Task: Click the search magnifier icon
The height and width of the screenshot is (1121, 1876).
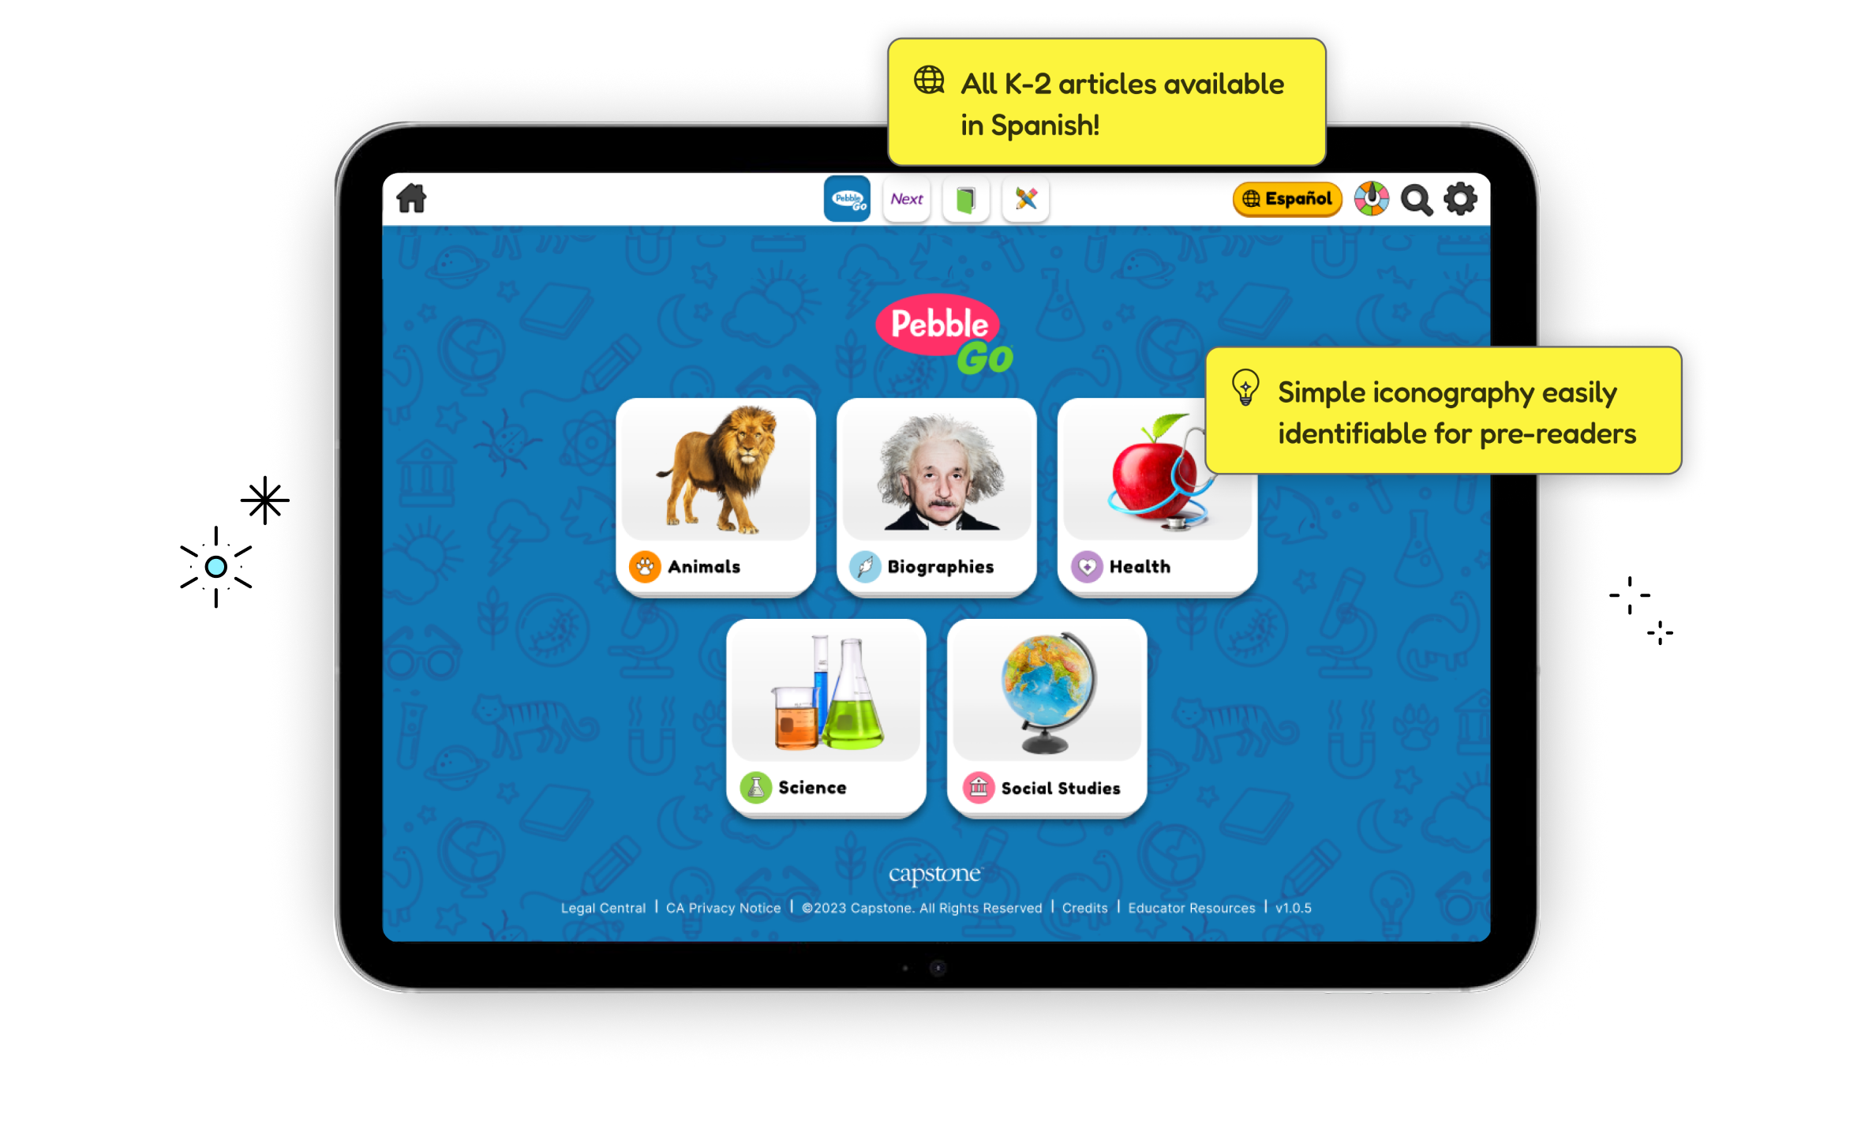Action: pyautogui.click(x=1417, y=201)
